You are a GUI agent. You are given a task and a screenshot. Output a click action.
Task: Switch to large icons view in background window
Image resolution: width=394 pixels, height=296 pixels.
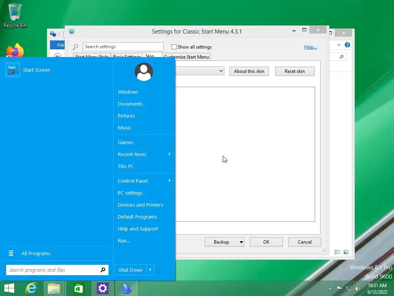(x=346, y=252)
